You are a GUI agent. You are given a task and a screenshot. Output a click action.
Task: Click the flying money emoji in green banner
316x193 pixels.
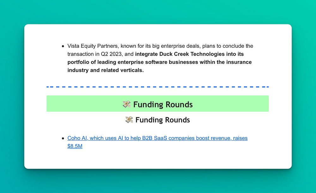127,104
